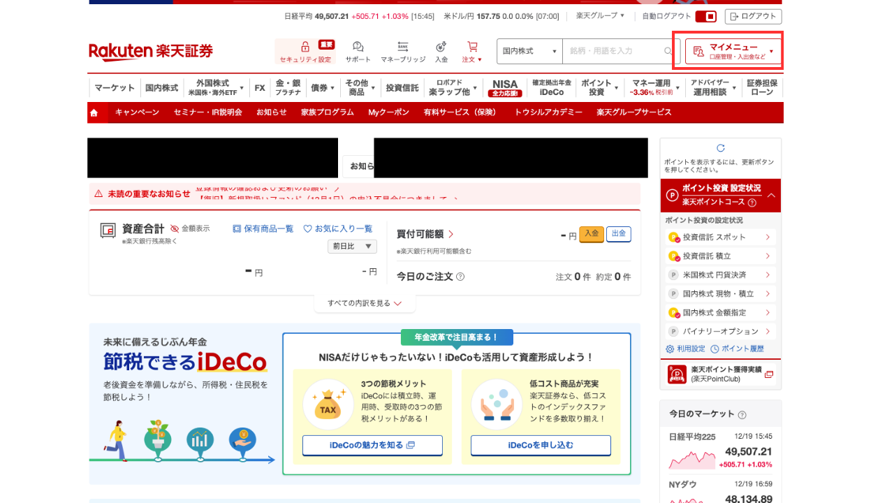Click the 注文 shopping cart icon

472,47
